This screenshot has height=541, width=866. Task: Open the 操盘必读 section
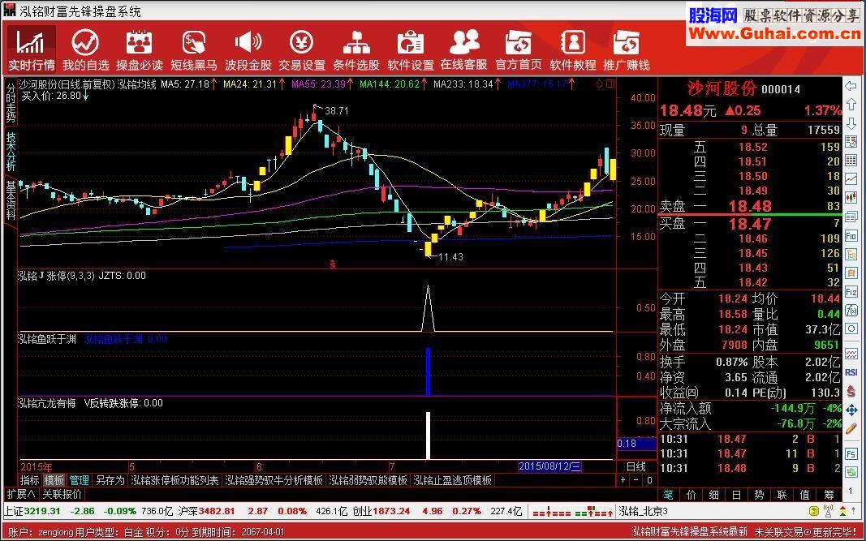click(139, 49)
